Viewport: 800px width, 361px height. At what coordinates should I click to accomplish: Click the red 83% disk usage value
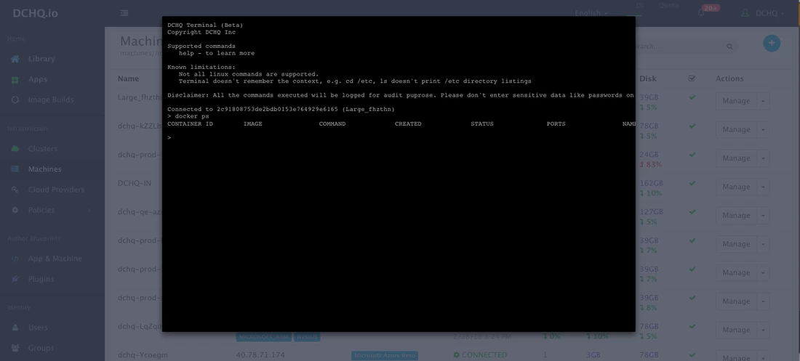click(650, 165)
